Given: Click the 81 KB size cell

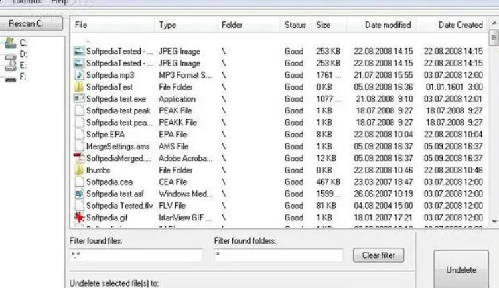Looking at the screenshot, I should 326,206.
